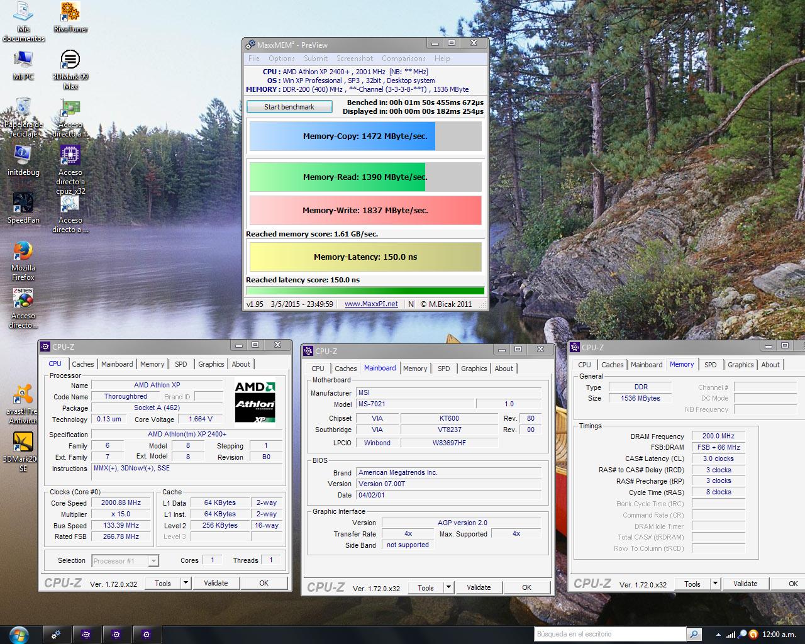Click avast tray icon

[x=753, y=634]
